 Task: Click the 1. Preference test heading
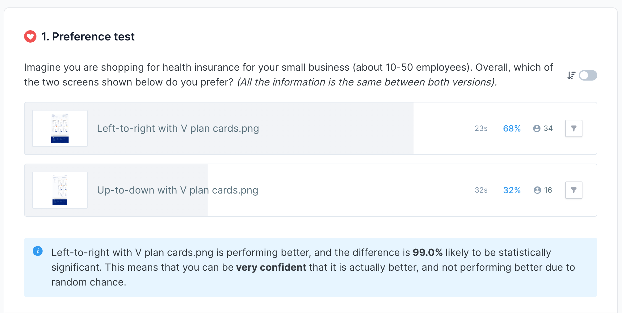88,36
